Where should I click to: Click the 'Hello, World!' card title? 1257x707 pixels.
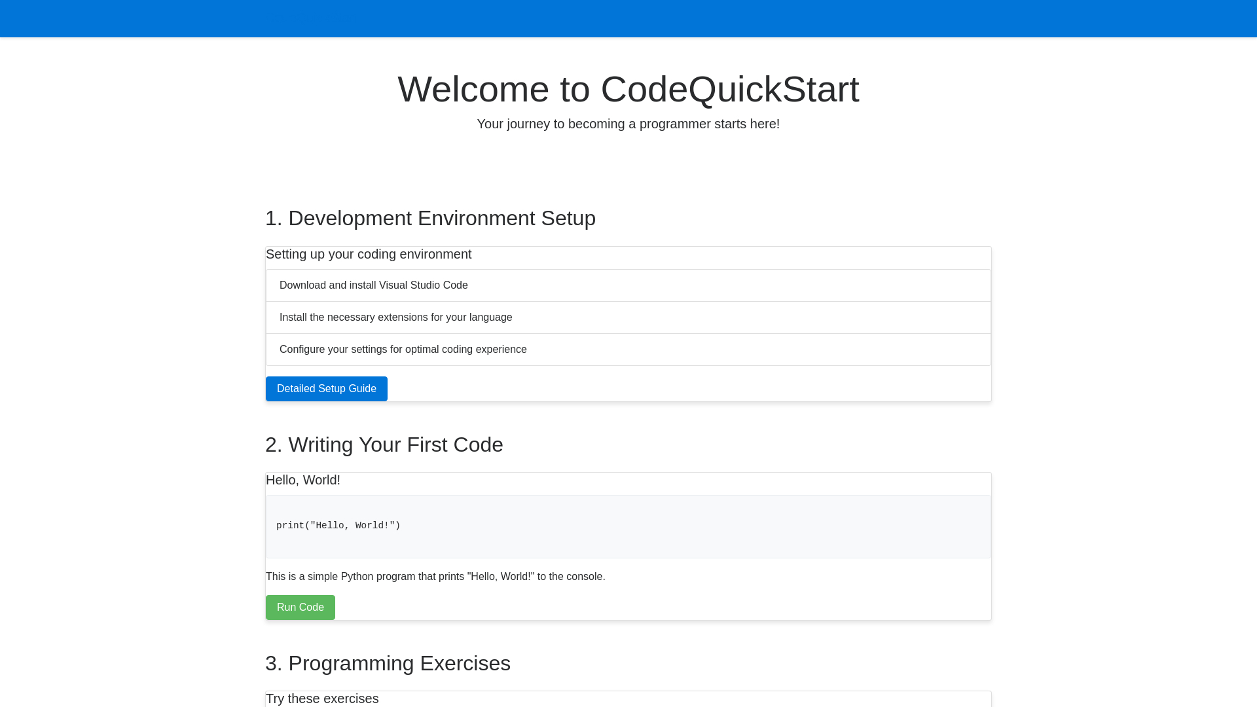[x=302, y=480]
